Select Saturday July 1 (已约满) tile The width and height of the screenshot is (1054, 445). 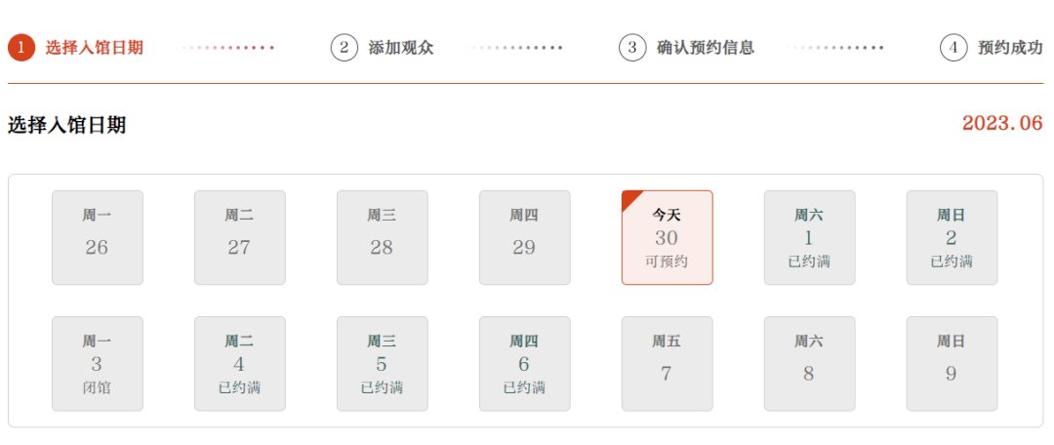pos(809,237)
